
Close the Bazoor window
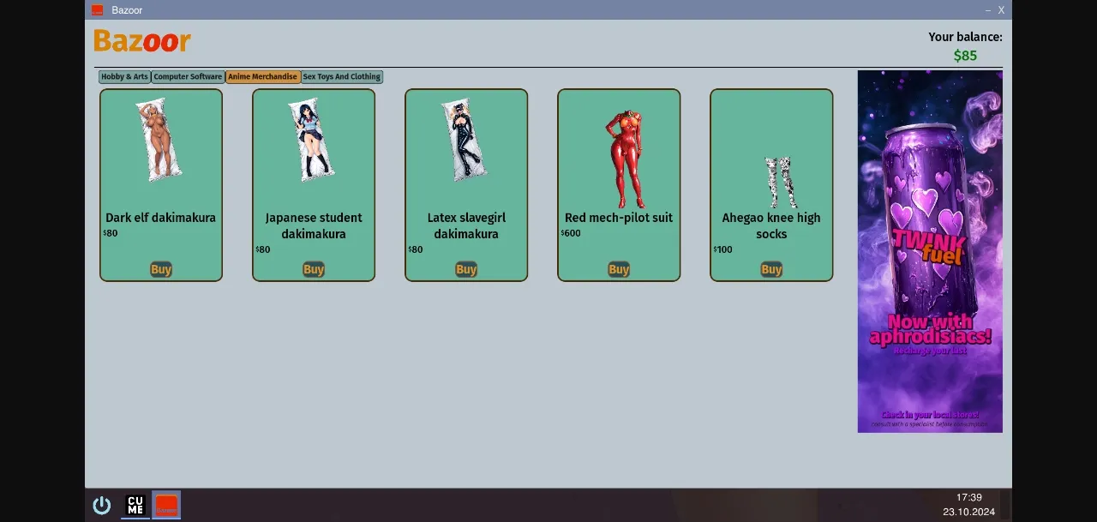(1001, 10)
